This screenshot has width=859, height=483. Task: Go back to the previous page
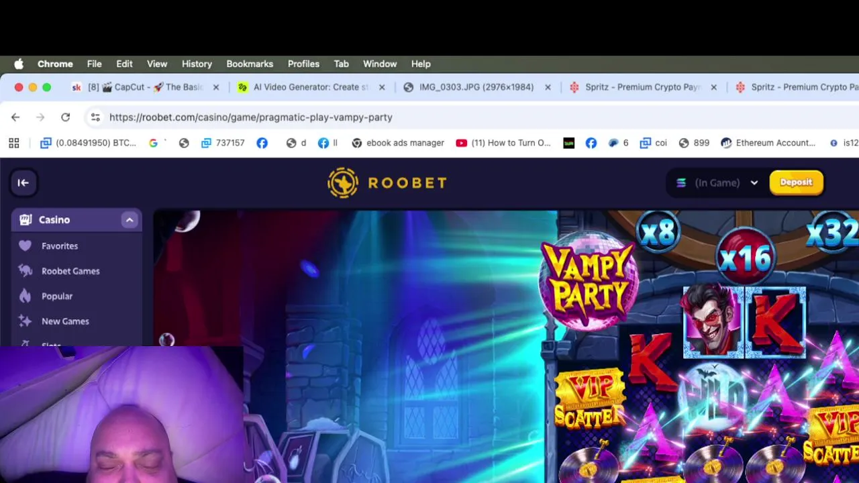pos(15,117)
